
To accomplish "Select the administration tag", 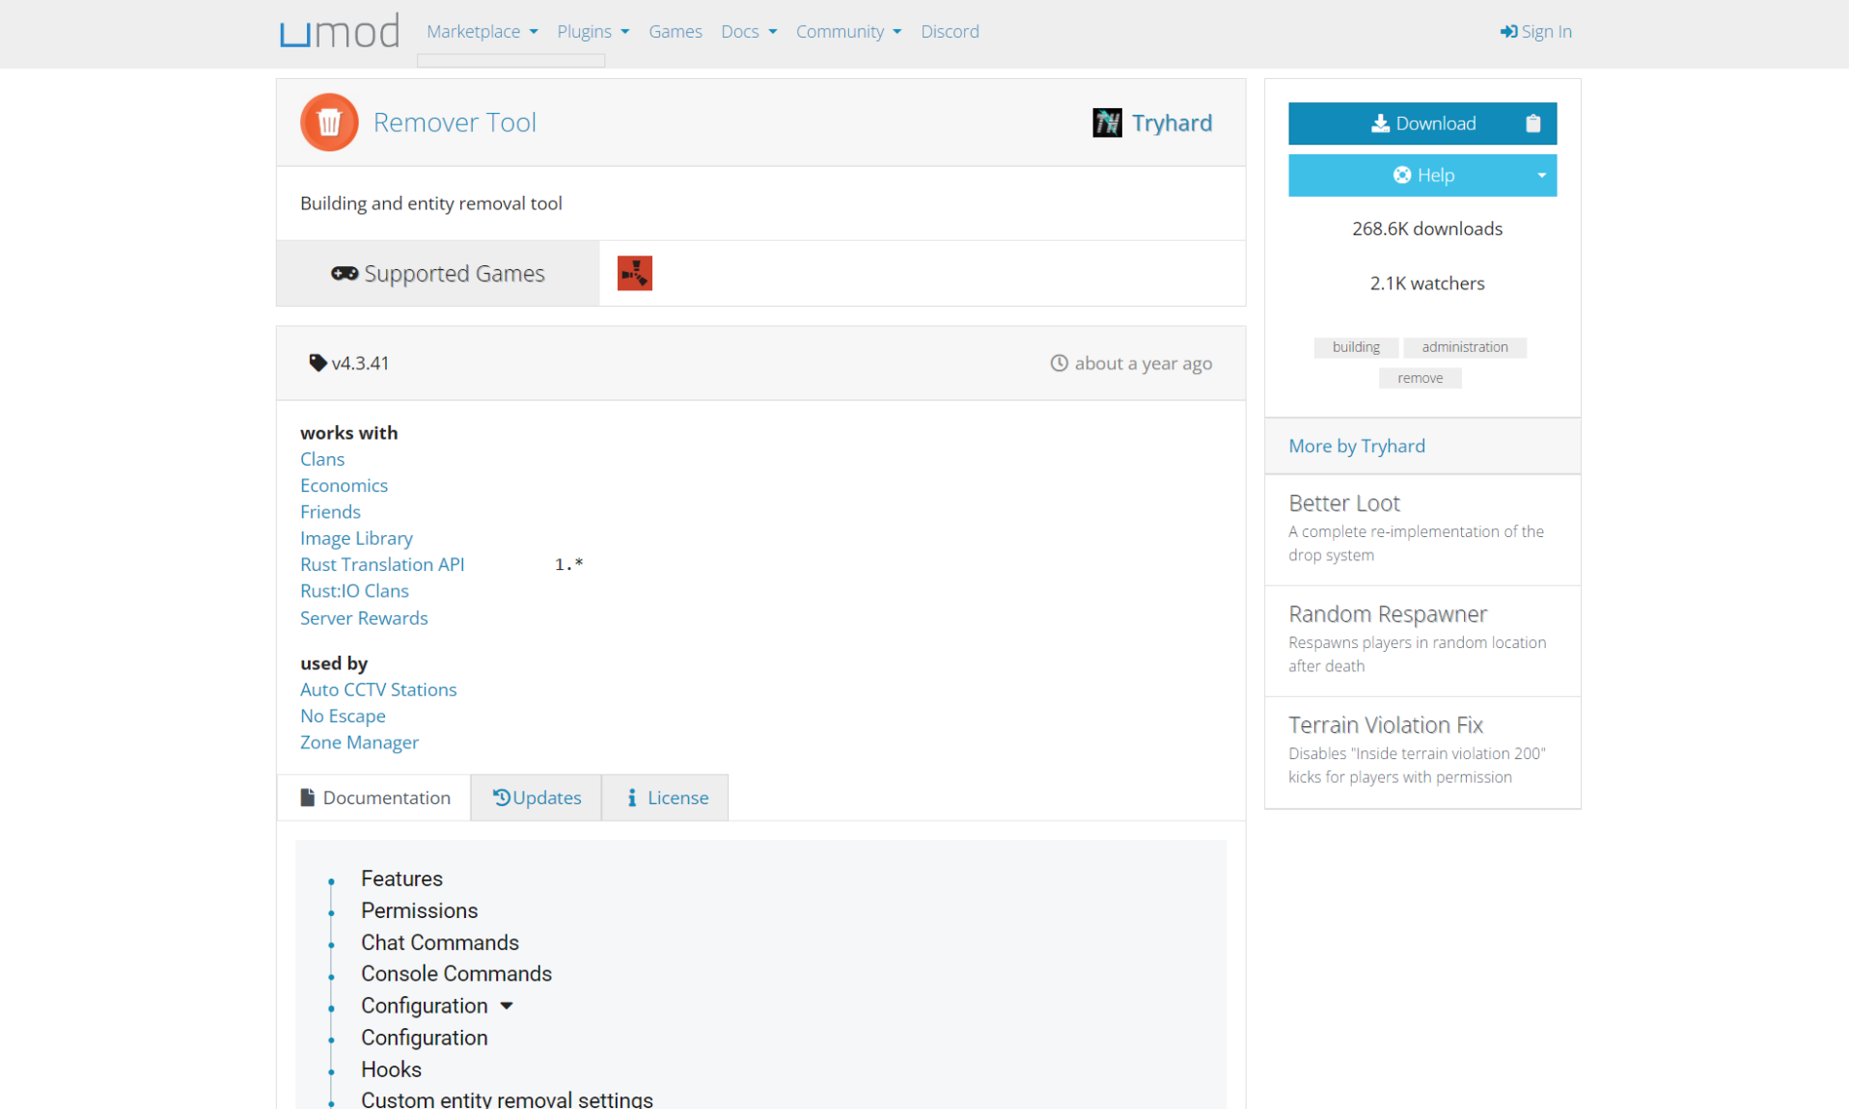I will pyautogui.click(x=1464, y=347).
